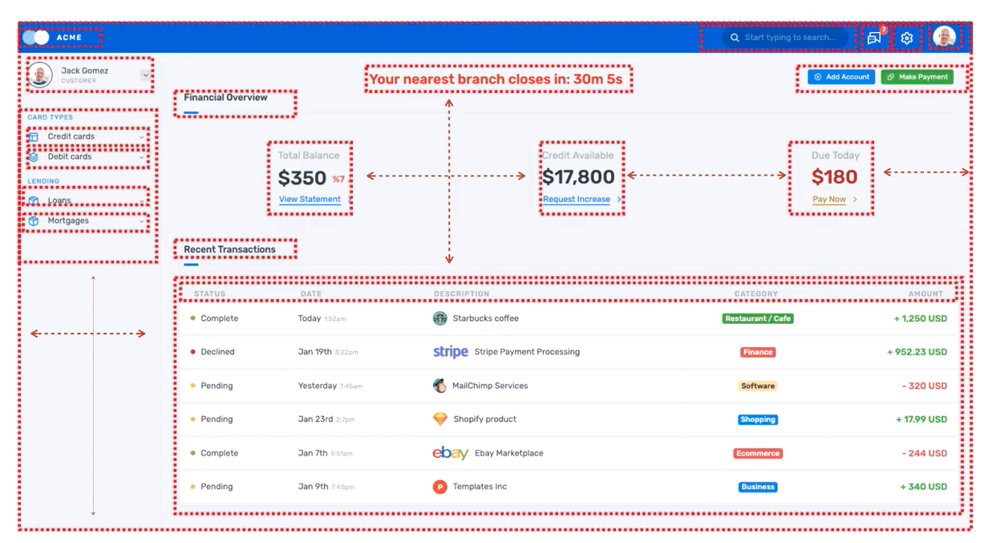Click the Credit cards sidebar icon
Image resolution: width=996 pixels, height=543 pixels.
(34, 137)
